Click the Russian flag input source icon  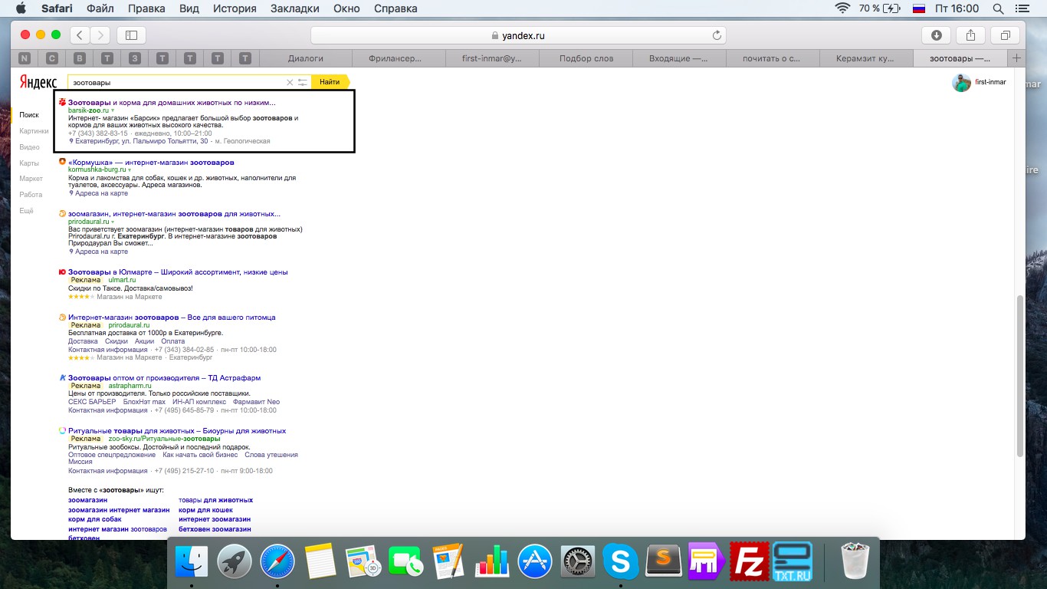[x=918, y=8]
